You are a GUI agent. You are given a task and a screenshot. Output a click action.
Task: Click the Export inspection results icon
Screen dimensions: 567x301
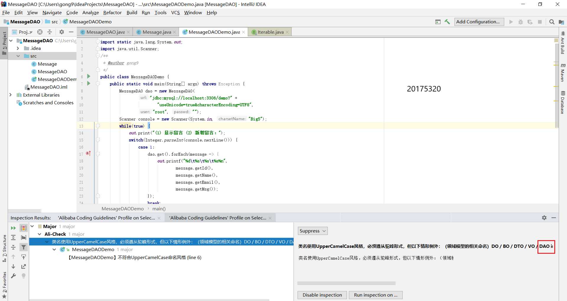tap(24, 266)
